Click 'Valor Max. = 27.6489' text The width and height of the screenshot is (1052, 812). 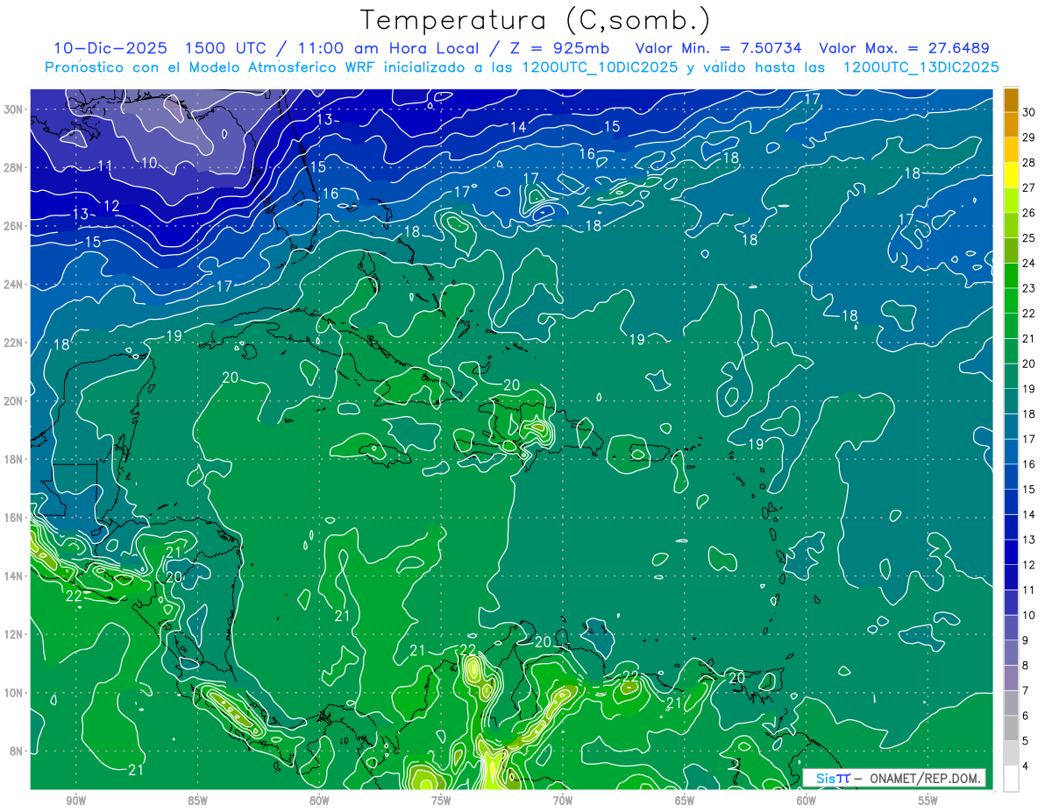pos(904,48)
